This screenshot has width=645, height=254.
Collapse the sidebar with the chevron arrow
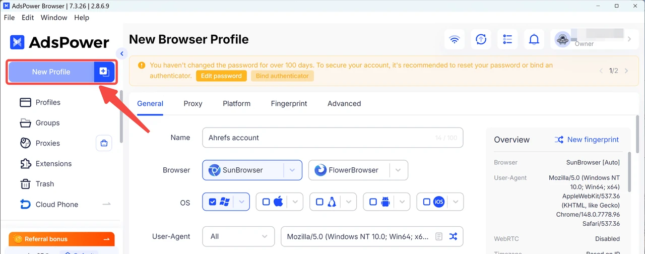click(x=121, y=53)
